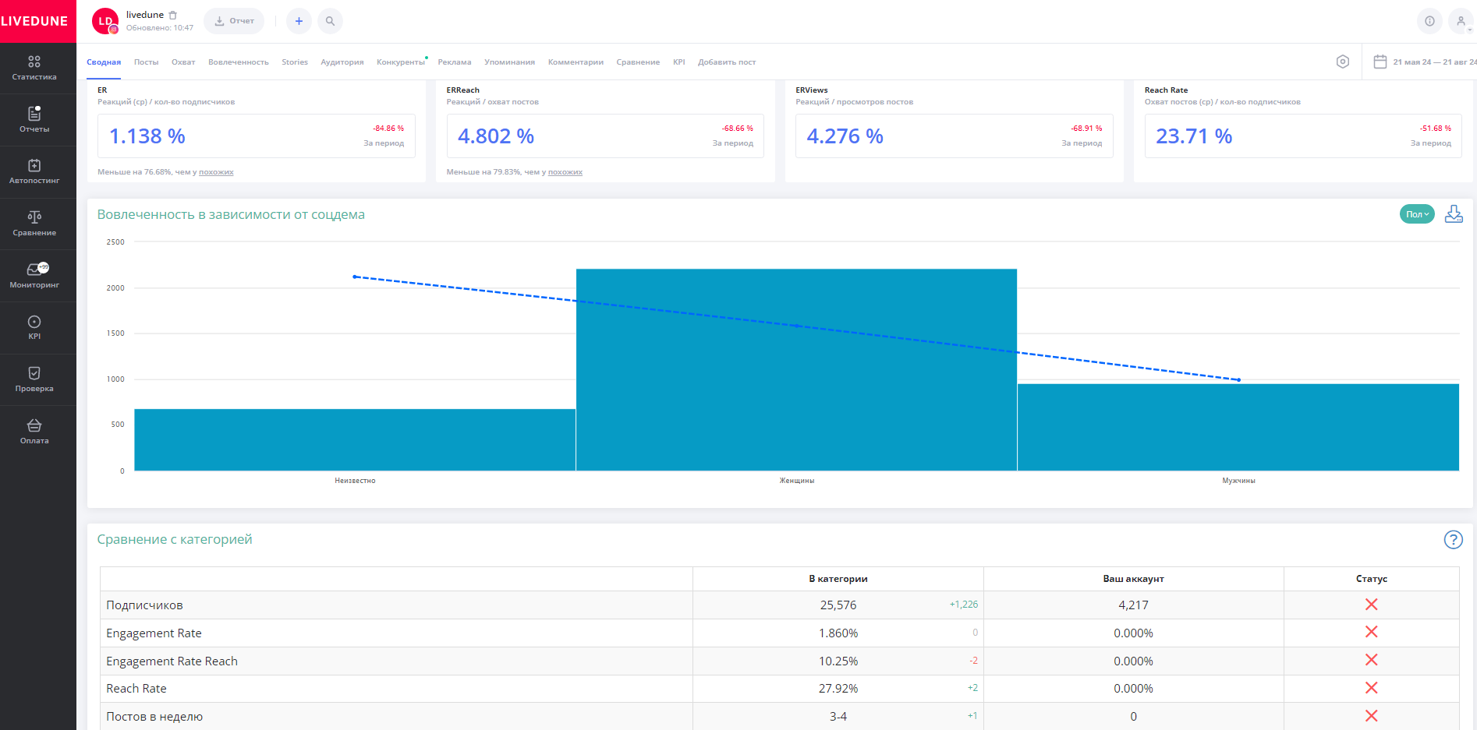Open the hexagon settings icon
The image size is (1477, 730).
point(1343,62)
